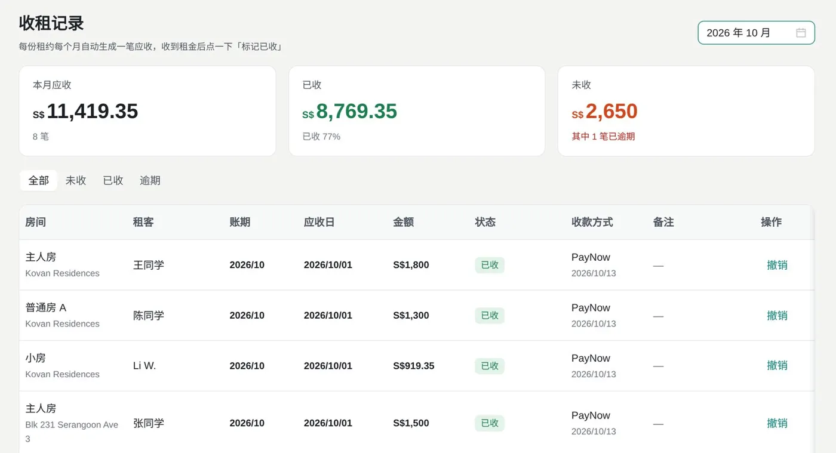Image resolution: width=836 pixels, height=453 pixels.
Task: Click the S$8,769.35 已收 amount
Action: (x=350, y=112)
